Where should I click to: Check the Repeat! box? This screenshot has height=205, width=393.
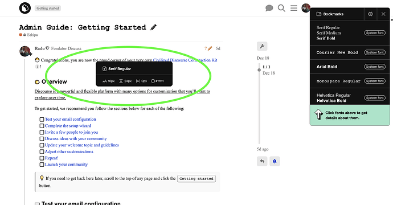pyautogui.click(x=42, y=158)
